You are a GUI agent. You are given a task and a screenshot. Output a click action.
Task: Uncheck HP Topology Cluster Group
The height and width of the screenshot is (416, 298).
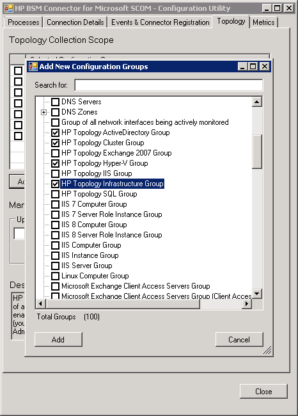coord(55,143)
